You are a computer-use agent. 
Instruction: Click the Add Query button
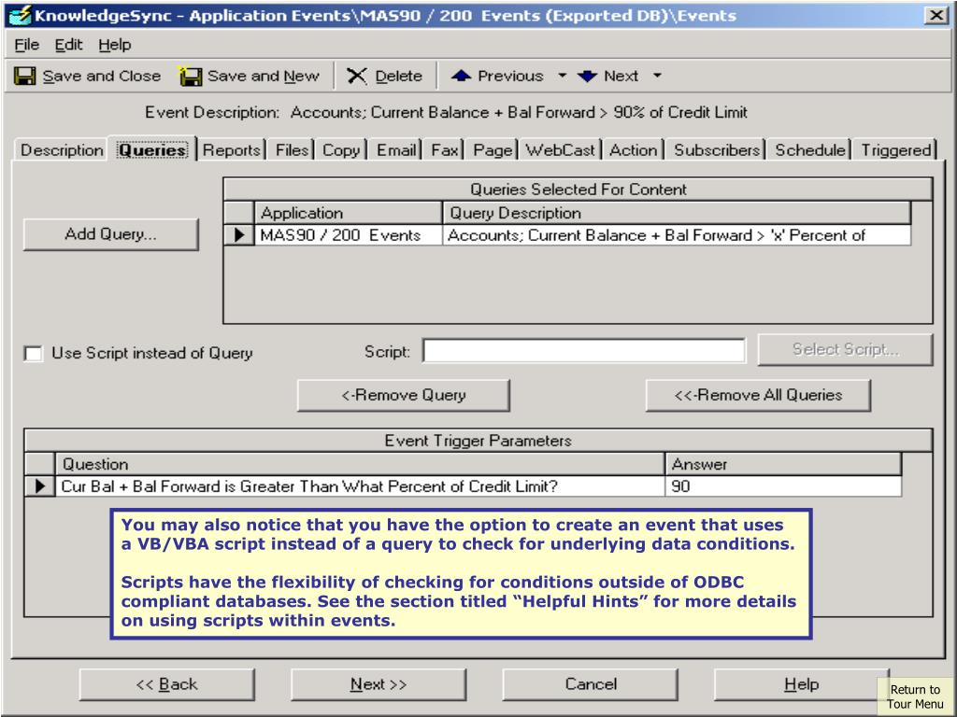pos(110,234)
